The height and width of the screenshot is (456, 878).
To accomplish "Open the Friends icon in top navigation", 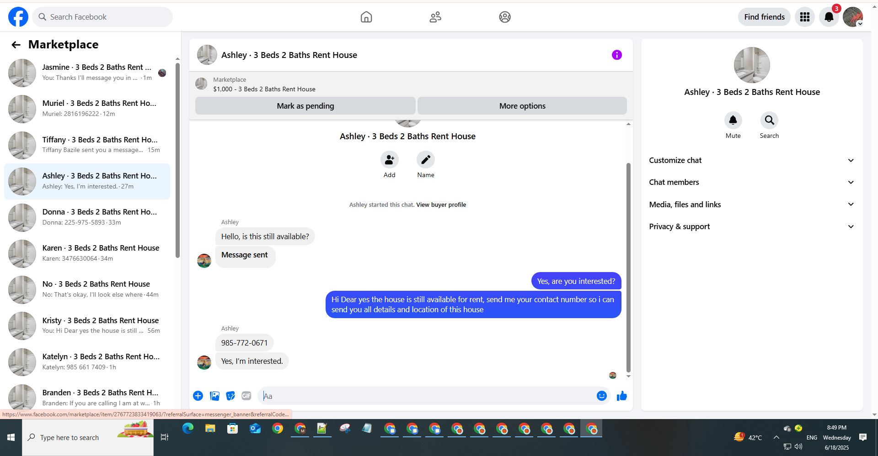I will click(x=435, y=17).
